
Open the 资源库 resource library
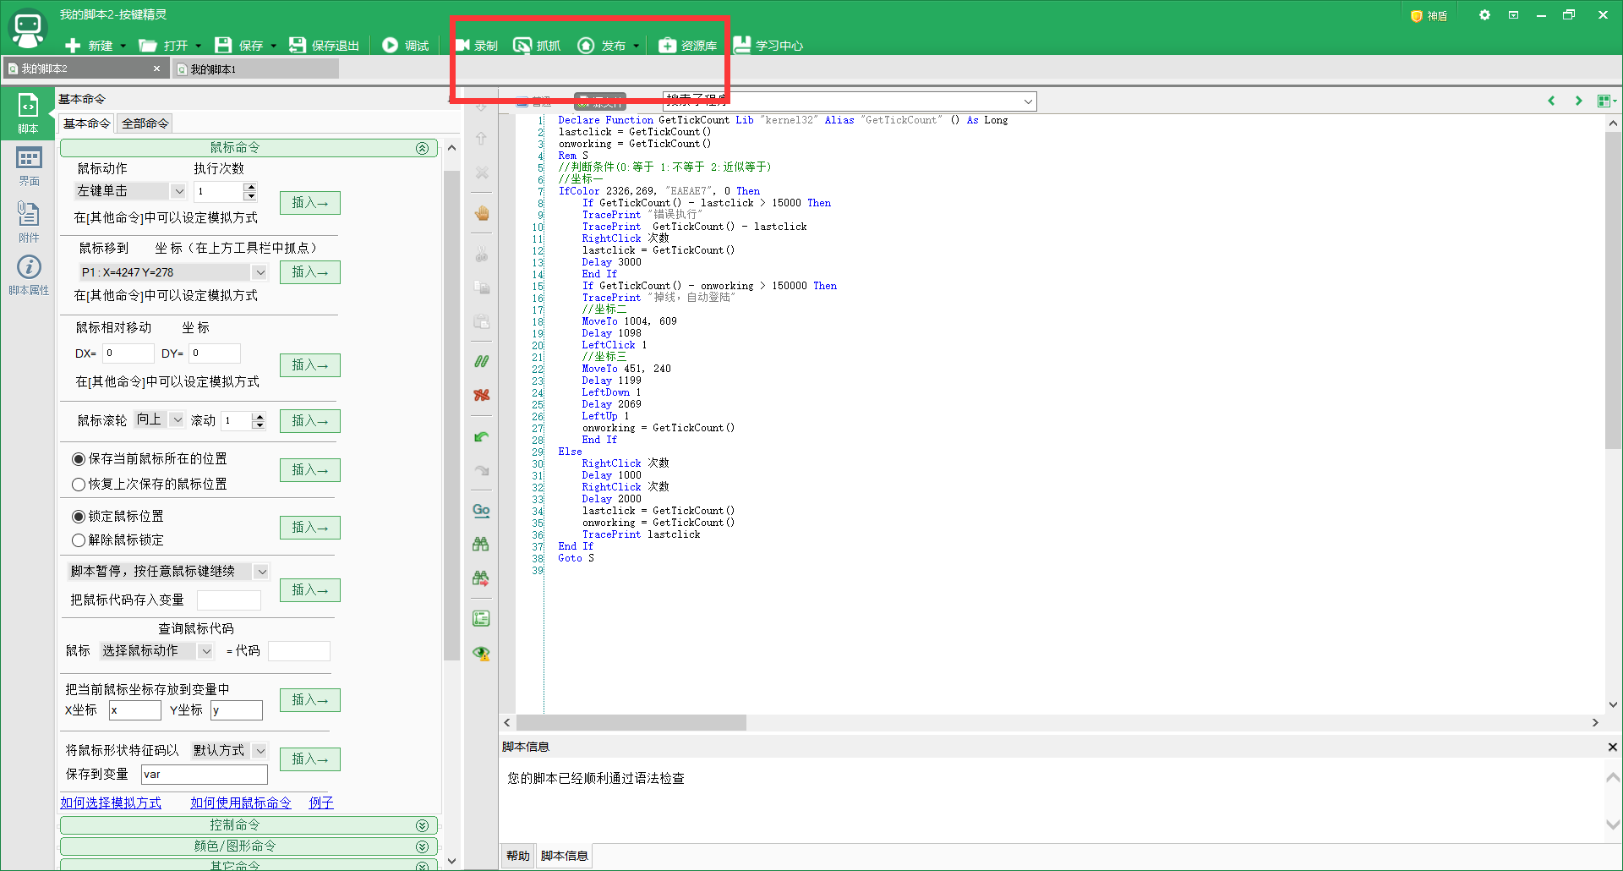[688, 46]
